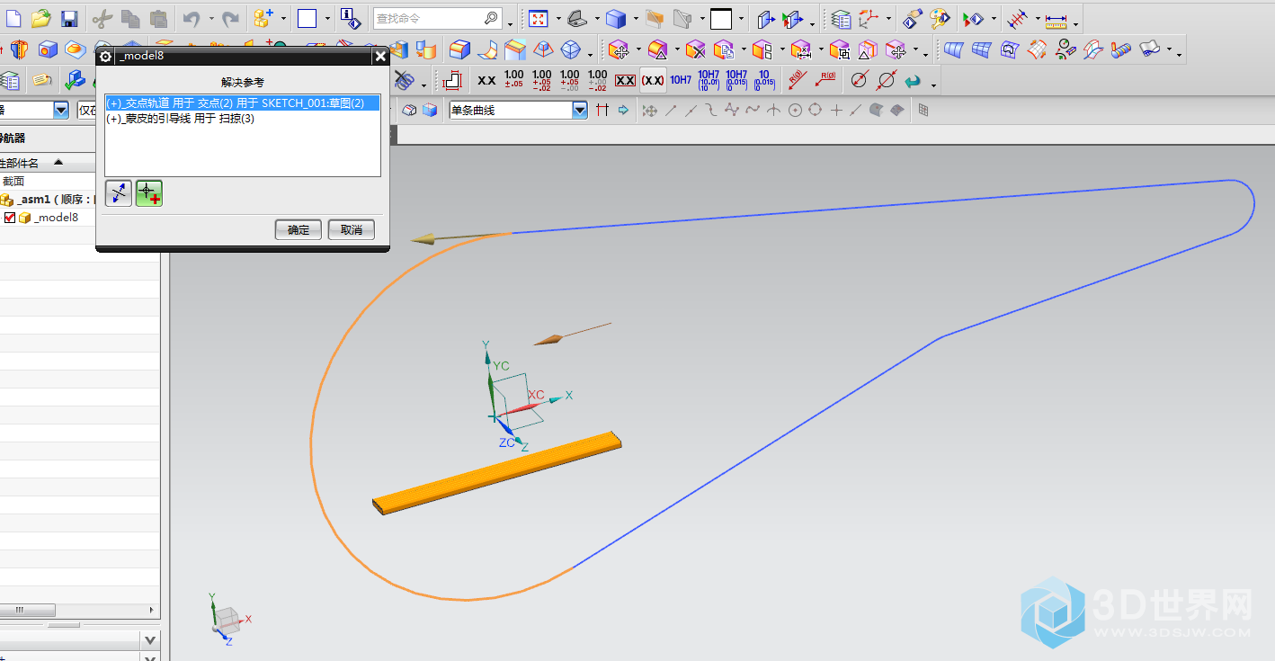The width and height of the screenshot is (1275, 661).
Task: Click the layer settings stacked sheets icon
Action: coord(841,18)
